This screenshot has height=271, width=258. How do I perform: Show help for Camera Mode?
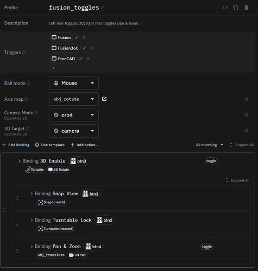pos(36,113)
